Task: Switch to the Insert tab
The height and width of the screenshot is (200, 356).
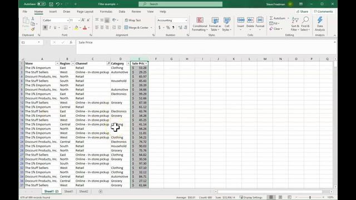Action: click(x=53, y=12)
